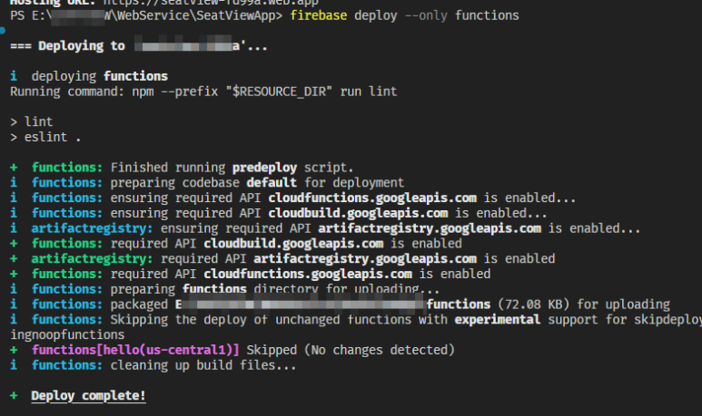The height and width of the screenshot is (416, 702).
Task: Click the "deploying functions" info line
Action: [x=89, y=76]
